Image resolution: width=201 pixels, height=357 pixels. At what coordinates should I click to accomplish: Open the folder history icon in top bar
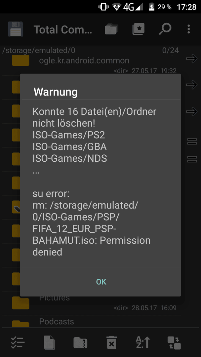tap(111, 29)
